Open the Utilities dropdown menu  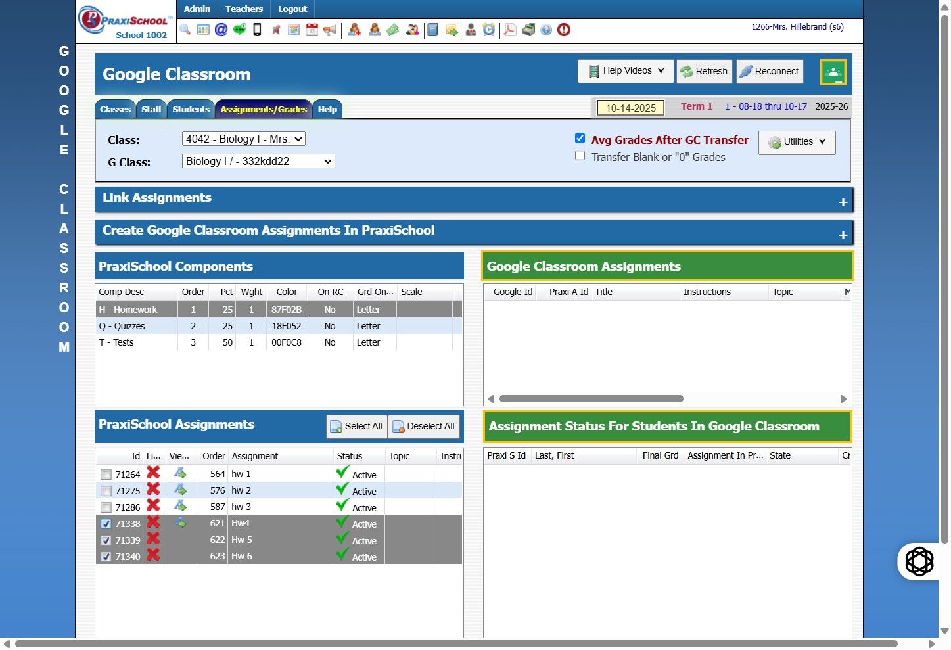(797, 142)
